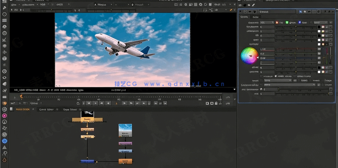The height and width of the screenshot is (168, 338).
Task: Select the orange-highlighted Node Graph tab
Action: 23,110
